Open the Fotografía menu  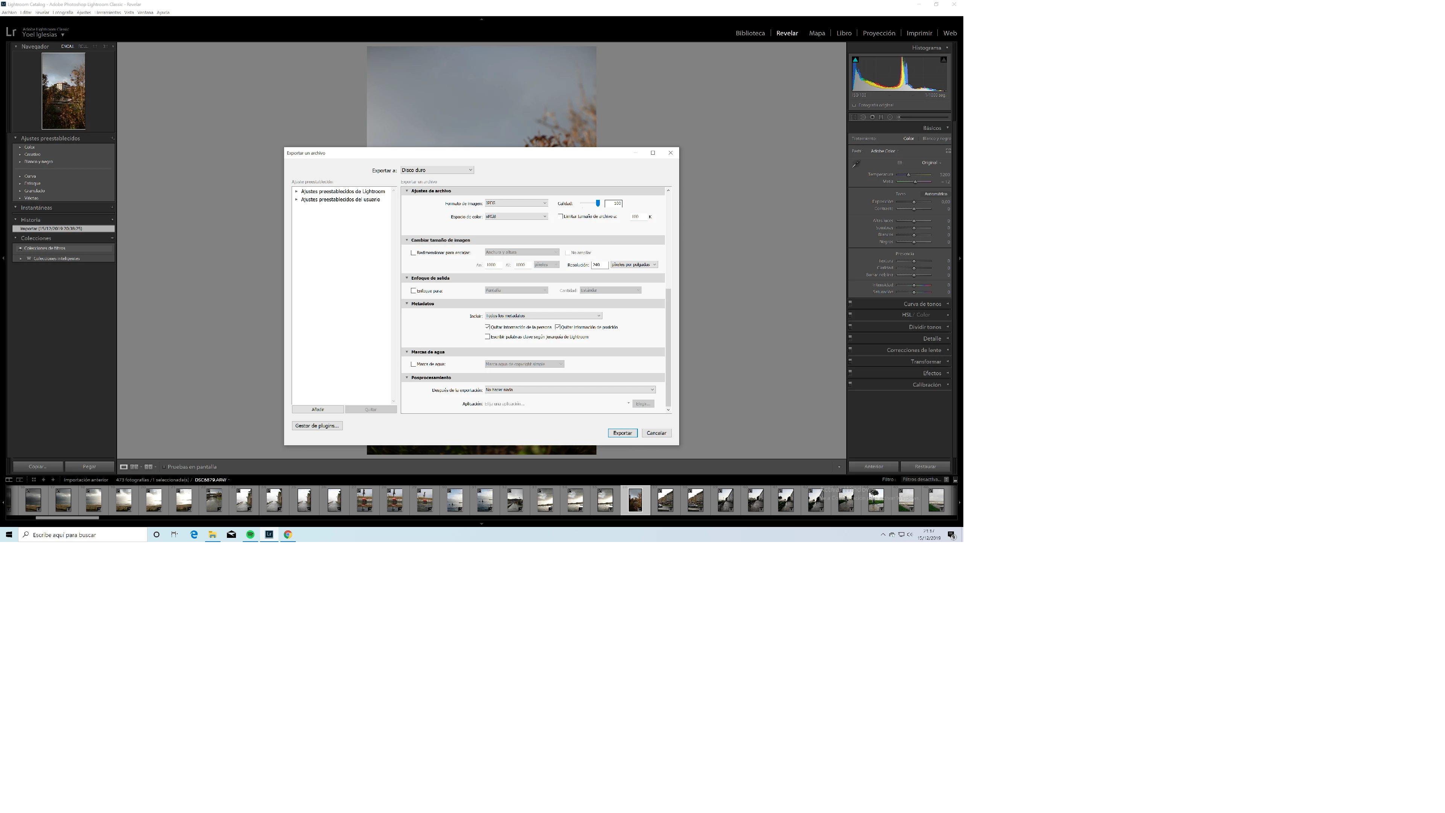(63, 12)
